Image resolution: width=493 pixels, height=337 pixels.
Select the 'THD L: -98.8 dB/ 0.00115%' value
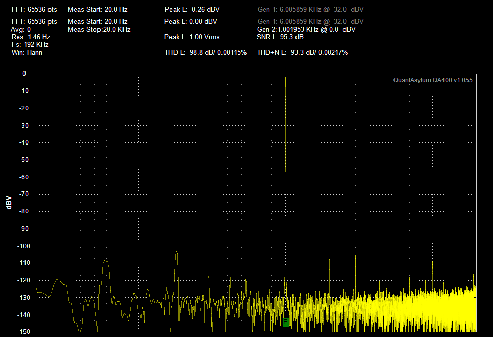[206, 53]
